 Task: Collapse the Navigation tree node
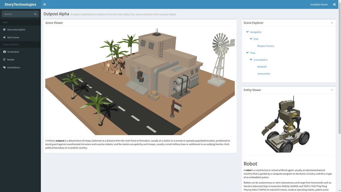point(247,32)
